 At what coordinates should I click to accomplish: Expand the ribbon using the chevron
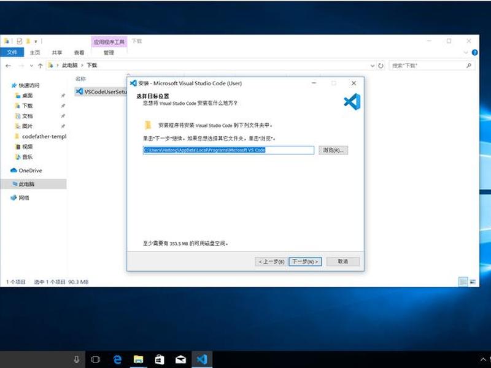tap(466, 53)
